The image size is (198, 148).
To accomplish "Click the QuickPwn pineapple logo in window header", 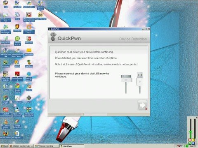I will tap(53, 37).
